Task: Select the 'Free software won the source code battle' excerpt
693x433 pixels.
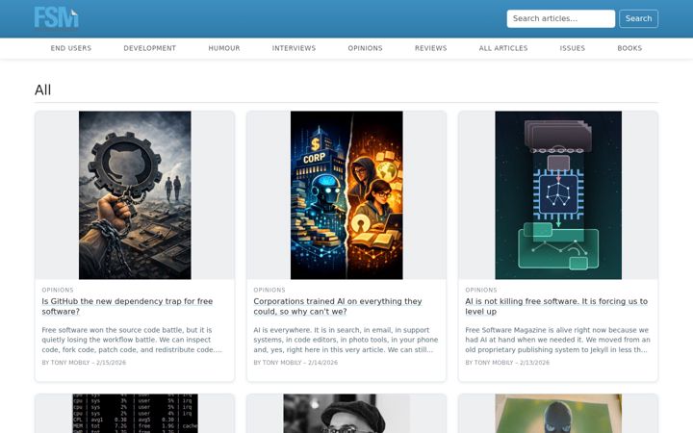Action: pyautogui.click(x=132, y=340)
